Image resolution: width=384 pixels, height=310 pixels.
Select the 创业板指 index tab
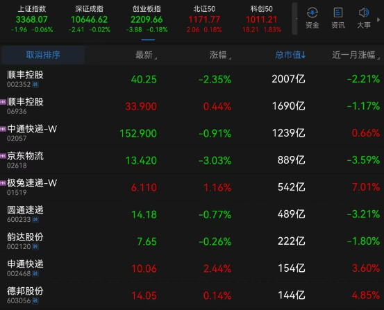click(147, 19)
